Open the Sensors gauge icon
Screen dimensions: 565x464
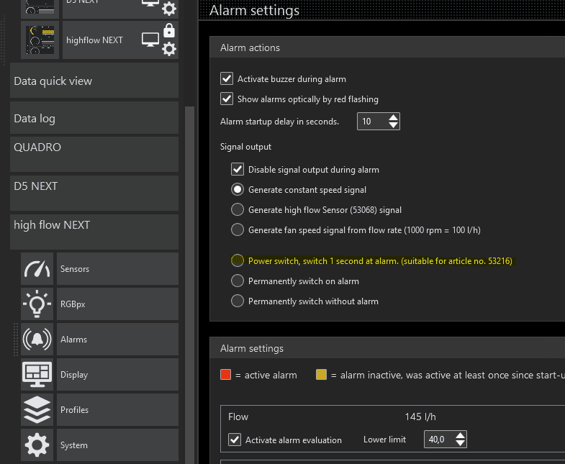[37, 269]
